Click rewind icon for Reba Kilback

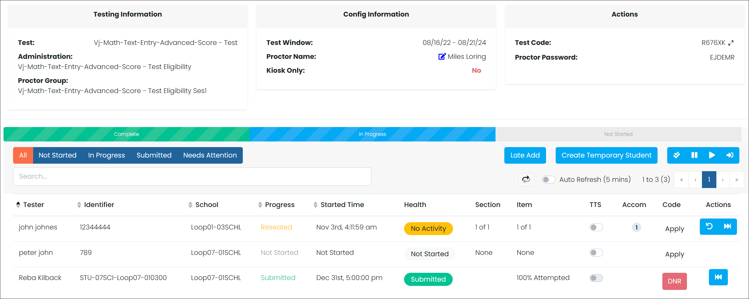pos(718,277)
